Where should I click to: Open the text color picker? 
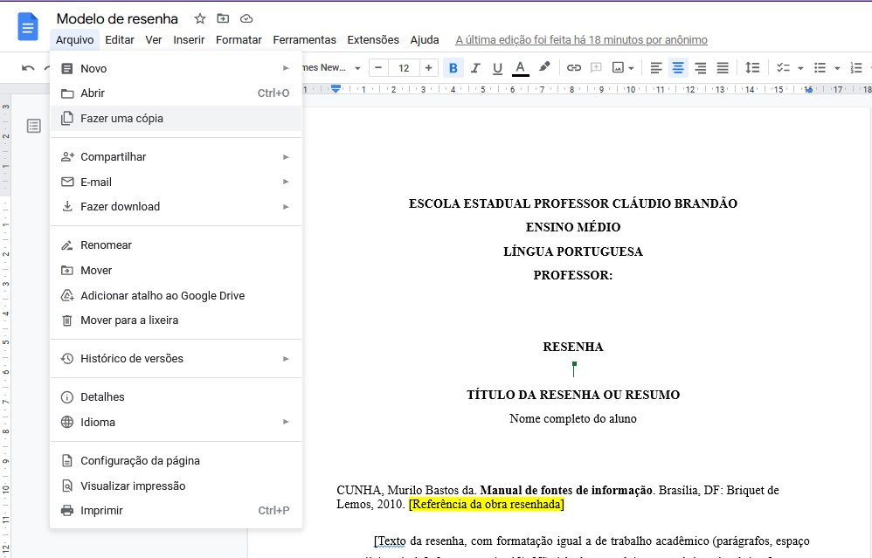pyautogui.click(x=520, y=68)
